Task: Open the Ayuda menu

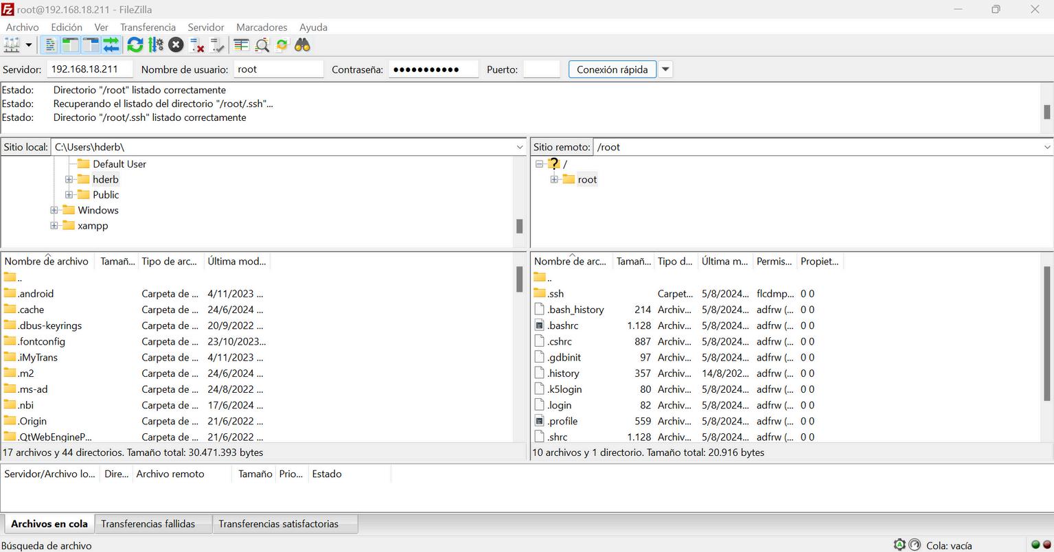Action: [313, 27]
